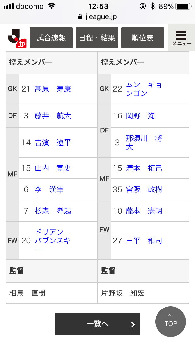Select player 杉森 考起 link
Viewport: 195px width, 346px height.
(53, 211)
